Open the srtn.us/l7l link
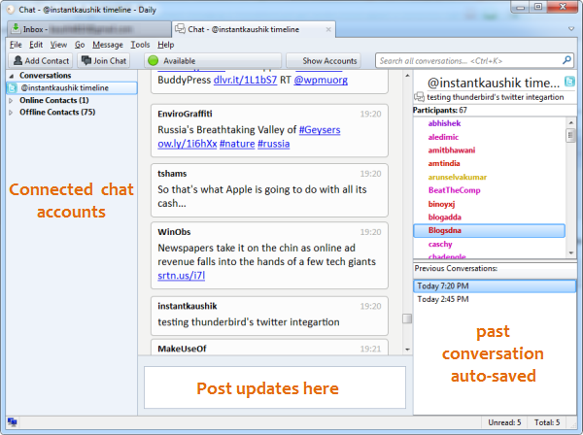The image size is (583, 435). [181, 278]
